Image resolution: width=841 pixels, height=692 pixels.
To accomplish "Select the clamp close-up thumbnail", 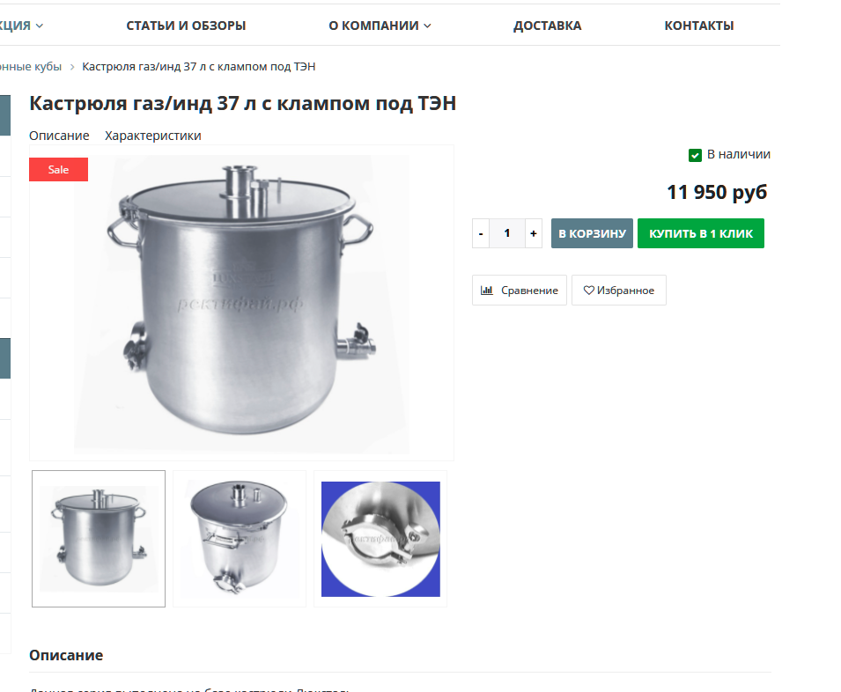I will (x=380, y=539).
